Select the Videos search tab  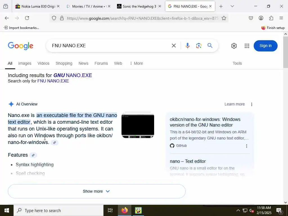43,63
